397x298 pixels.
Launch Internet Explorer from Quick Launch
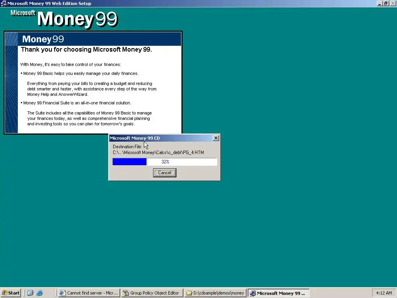click(x=40, y=293)
